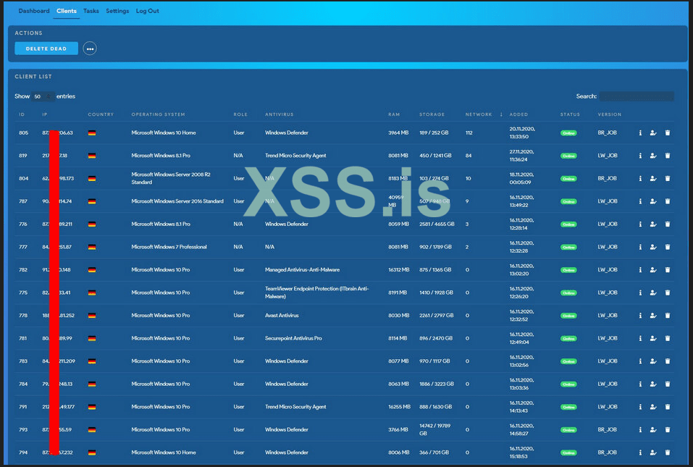693x467 pixels.
Task: Click the Log Out link
Action: [x=148, y=12]
